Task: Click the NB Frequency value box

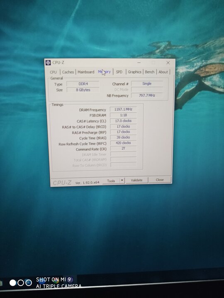Action: (147, 96)
